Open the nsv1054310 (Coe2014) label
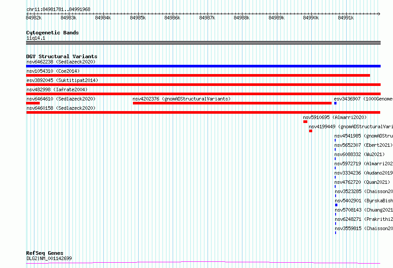The width and height of the screenshot is (393, 268). [x=53, y=71]
